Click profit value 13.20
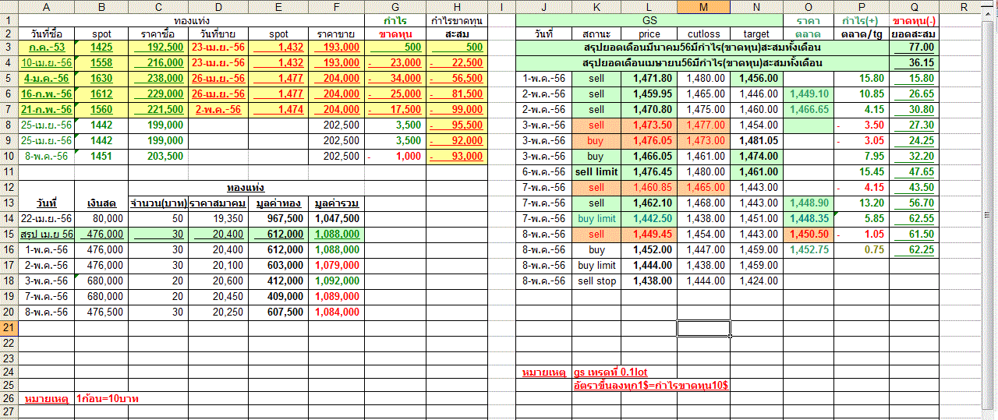This screenshot has height=420, width=998. click(862, 203)
